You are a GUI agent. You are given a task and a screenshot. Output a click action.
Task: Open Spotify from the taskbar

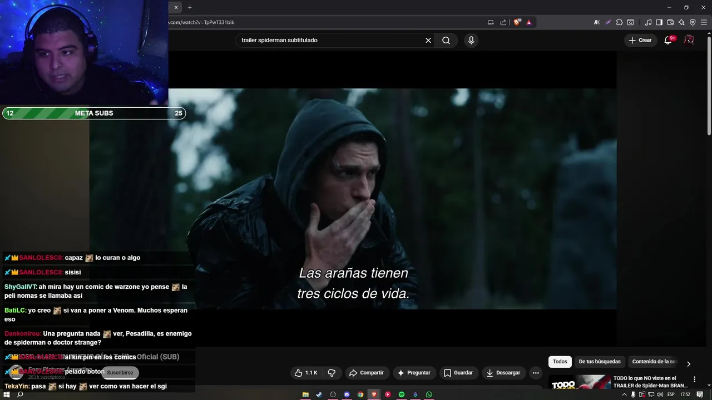(402, 394)
